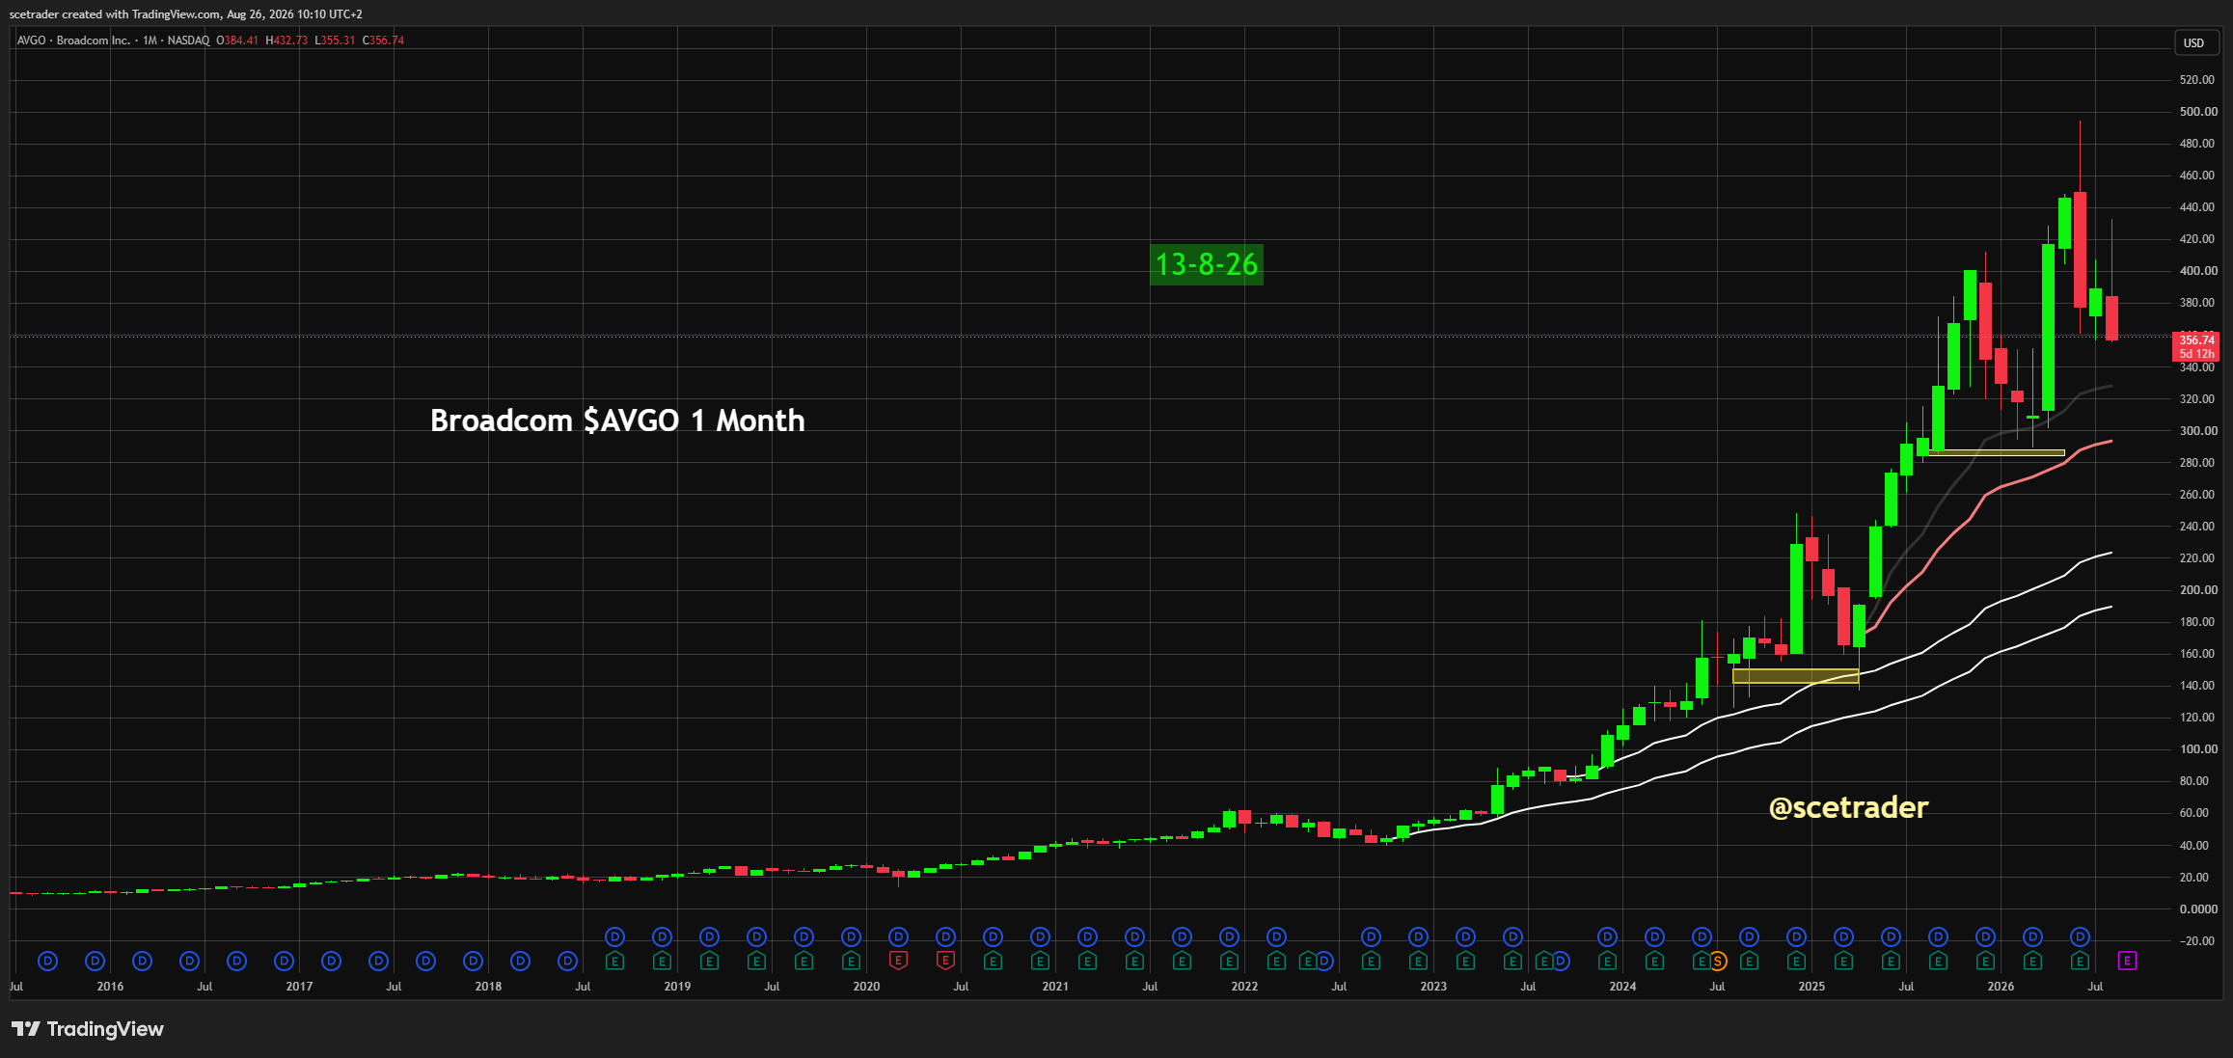Click the 2020 time axis label
2233x1058 pixels.
point(866,987)
